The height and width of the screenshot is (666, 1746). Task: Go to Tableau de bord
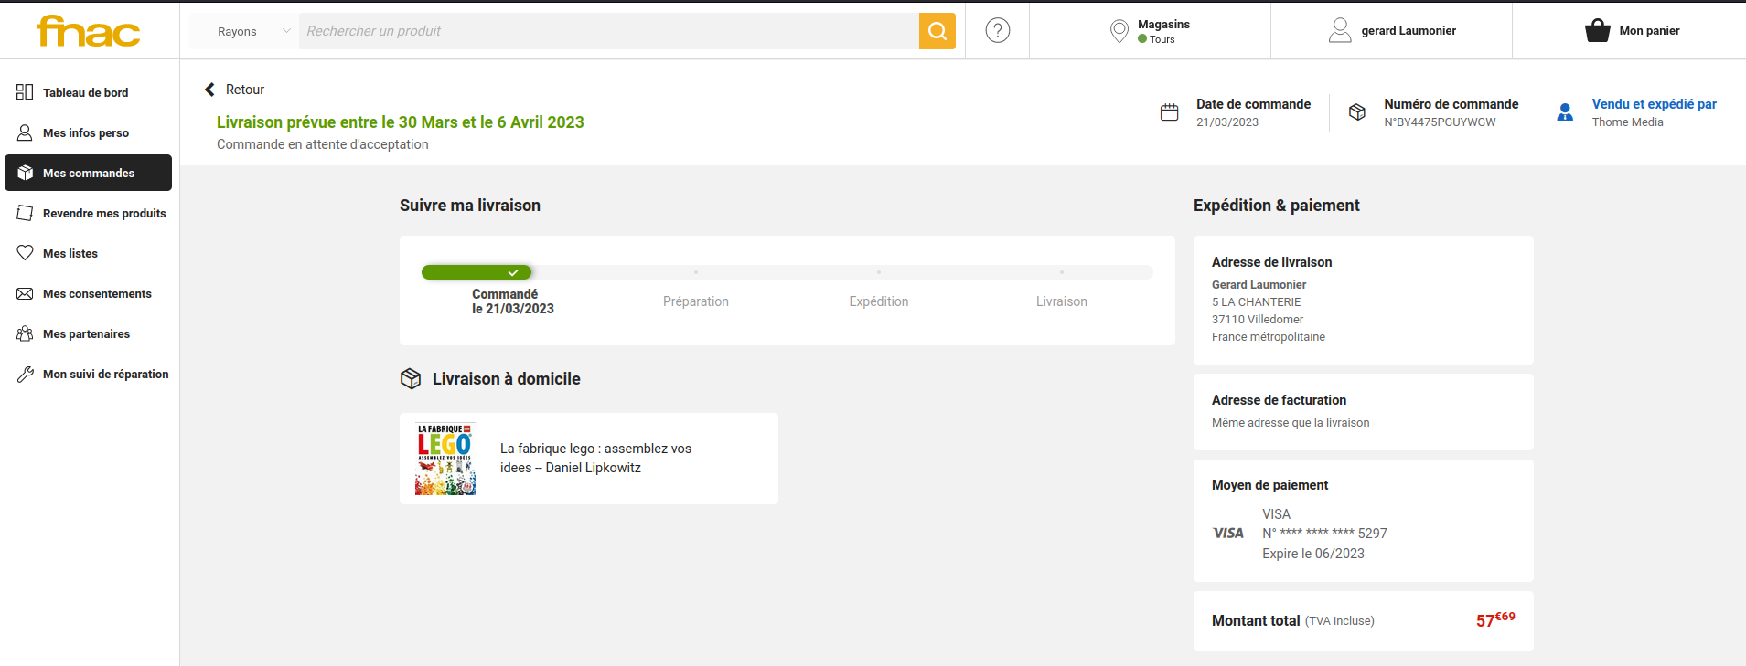[x=85, y=92]
